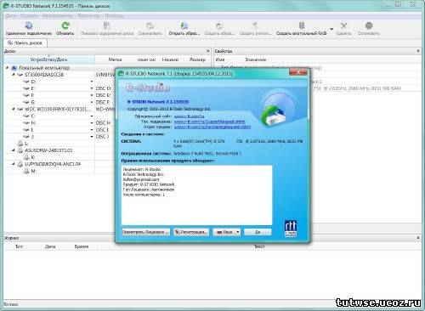Click the rtt logo in the About dialog
This screenshot has width=425, height=311.
[x=291, y=229]
